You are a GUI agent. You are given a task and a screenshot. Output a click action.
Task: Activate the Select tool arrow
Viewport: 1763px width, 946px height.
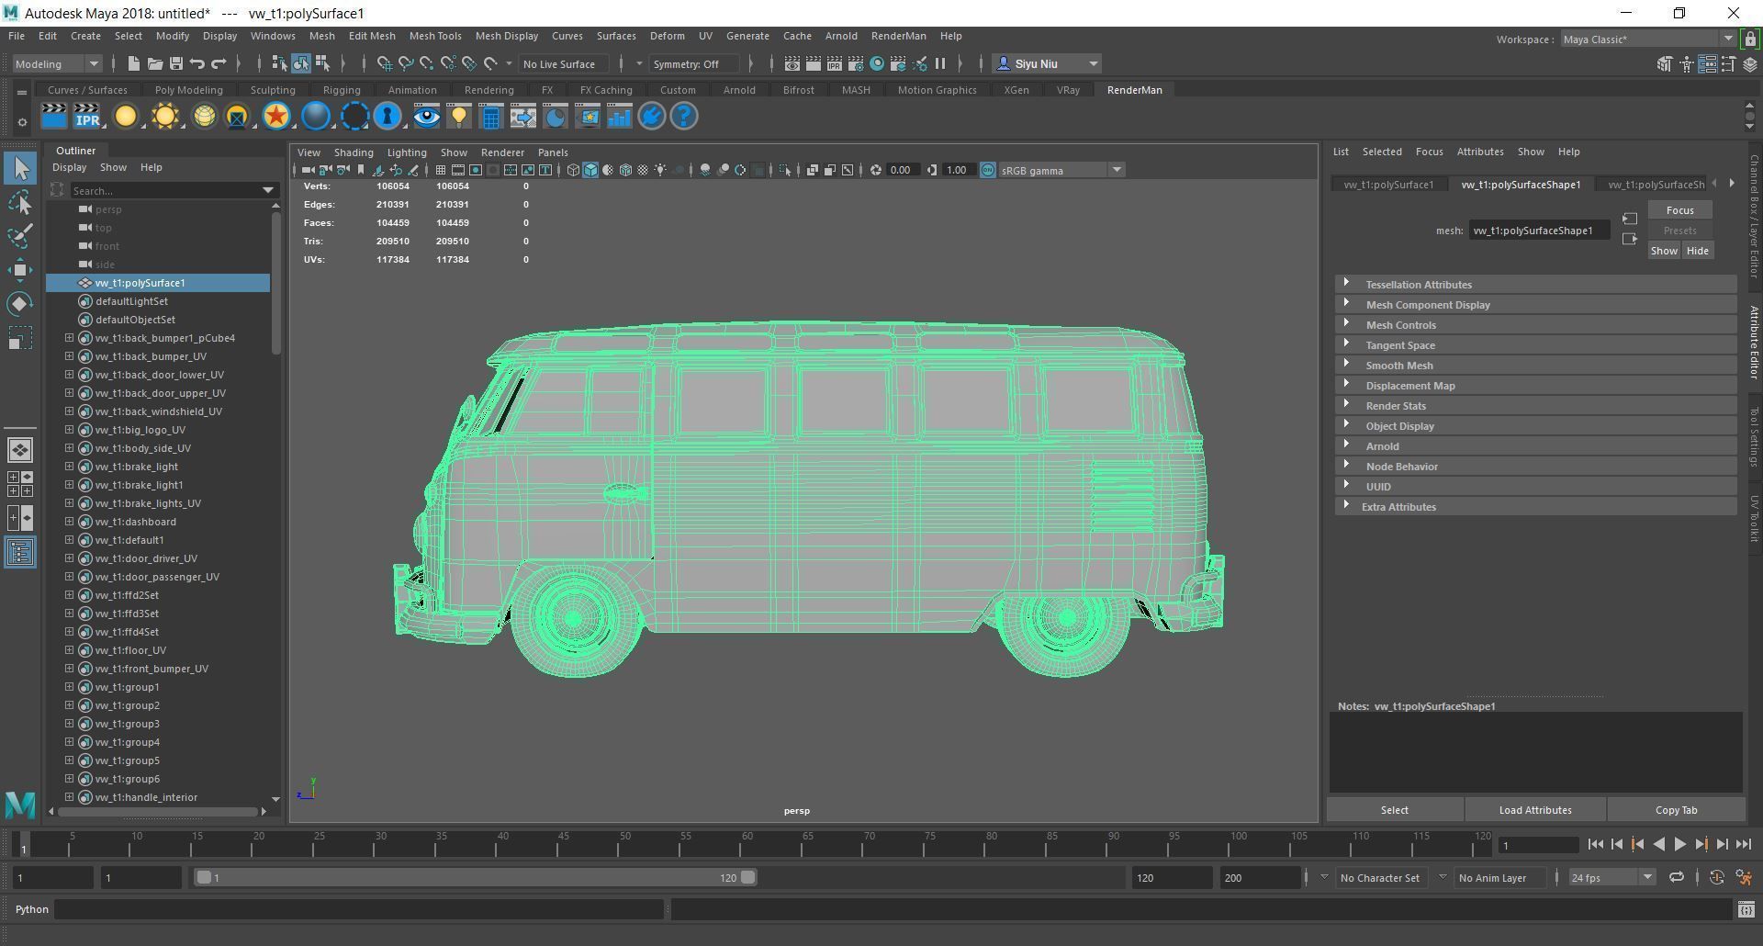20,168
